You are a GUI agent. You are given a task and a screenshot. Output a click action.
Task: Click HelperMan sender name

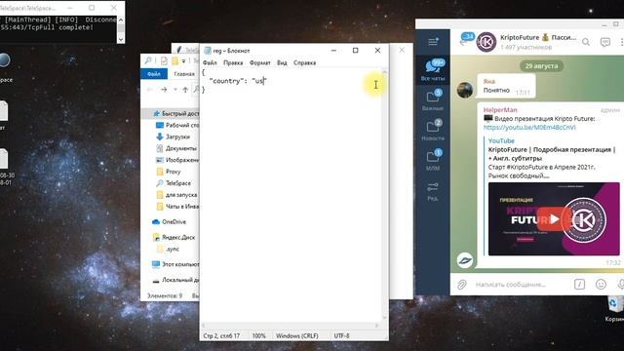pos(500,110)
